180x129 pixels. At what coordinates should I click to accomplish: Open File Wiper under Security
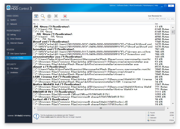[x=14, y=68]
